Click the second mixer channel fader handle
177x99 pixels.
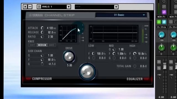[176, 66]
